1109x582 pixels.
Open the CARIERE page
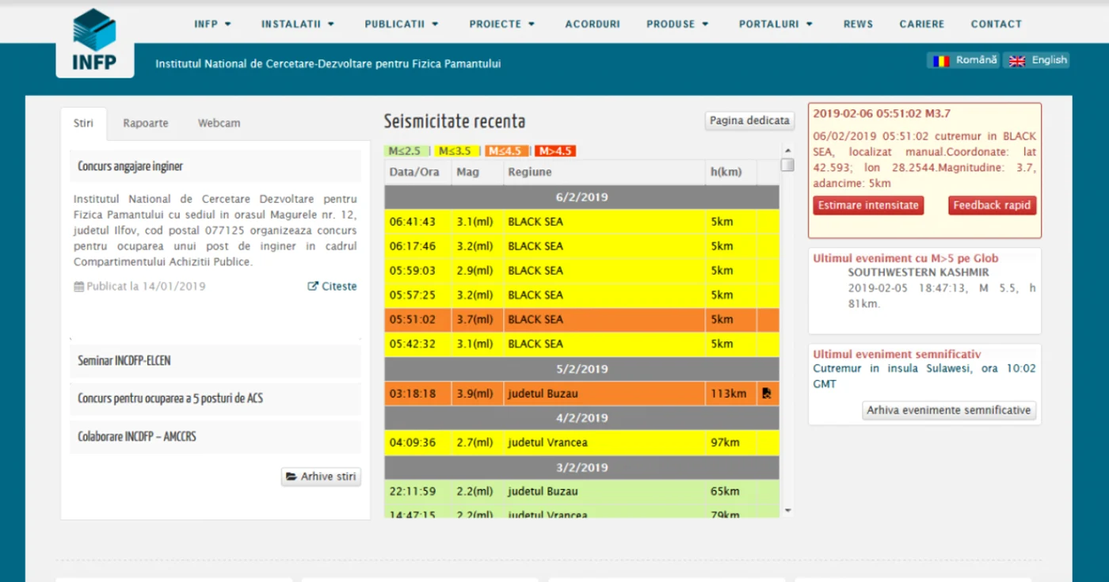[922, 24]
